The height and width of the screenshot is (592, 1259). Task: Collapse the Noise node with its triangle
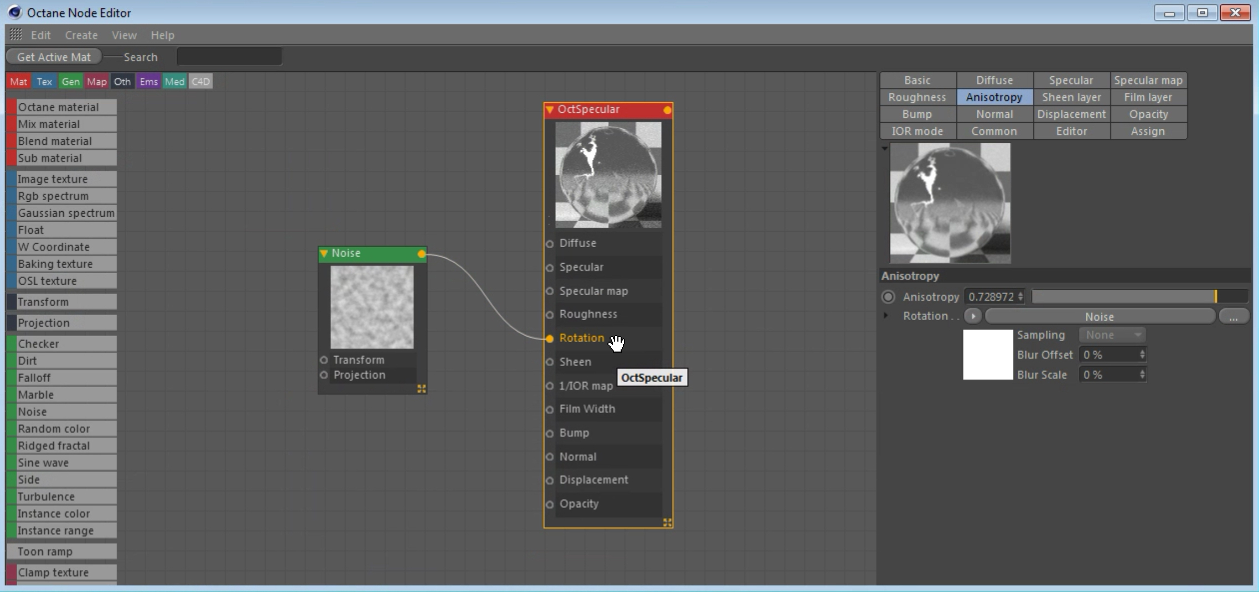tap(324, 253)
